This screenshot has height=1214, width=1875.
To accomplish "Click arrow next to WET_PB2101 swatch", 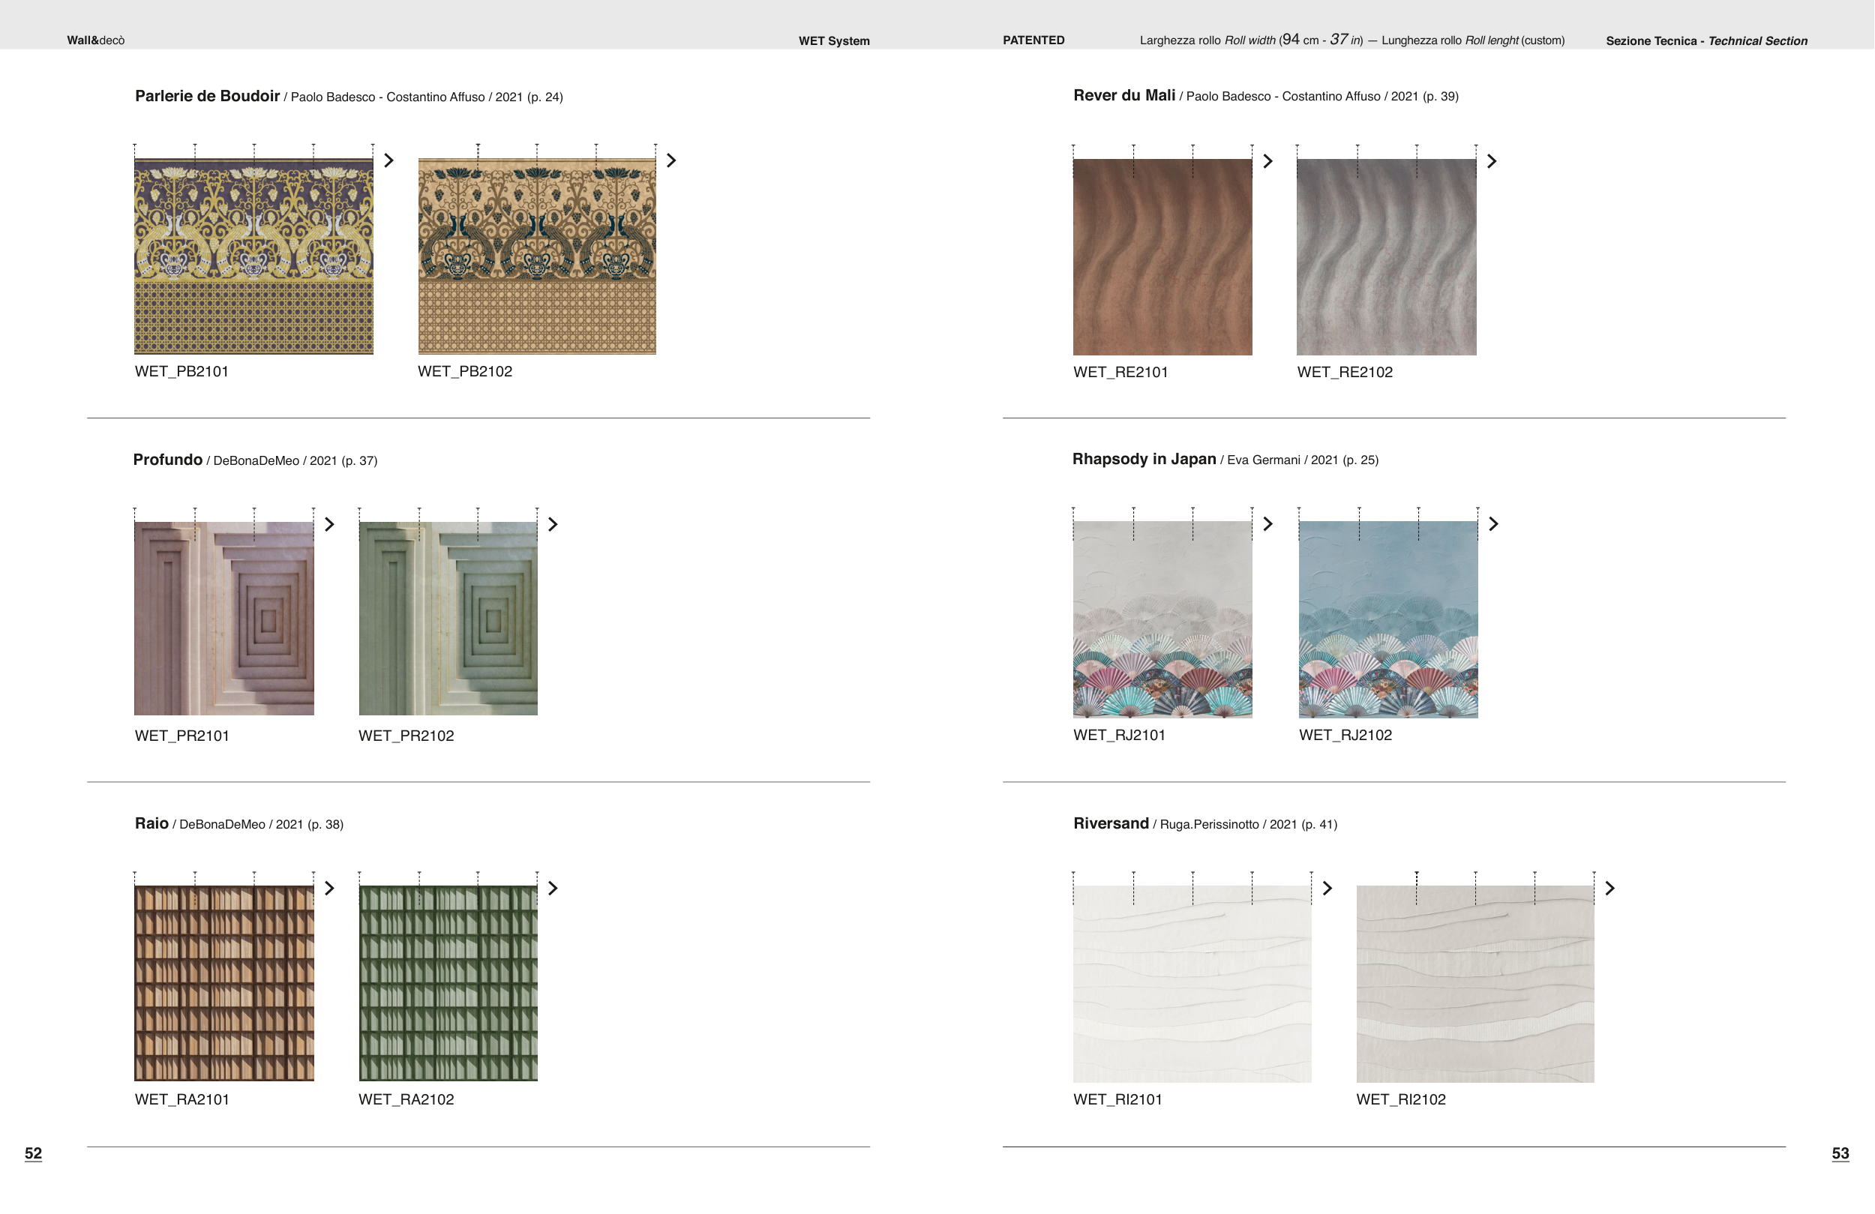I will (388, 160).
